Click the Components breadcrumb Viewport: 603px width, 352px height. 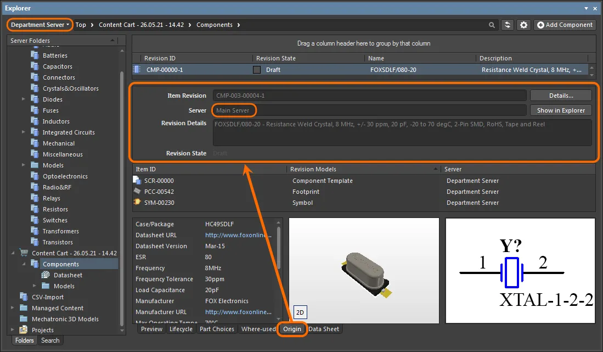coord(215,25)
